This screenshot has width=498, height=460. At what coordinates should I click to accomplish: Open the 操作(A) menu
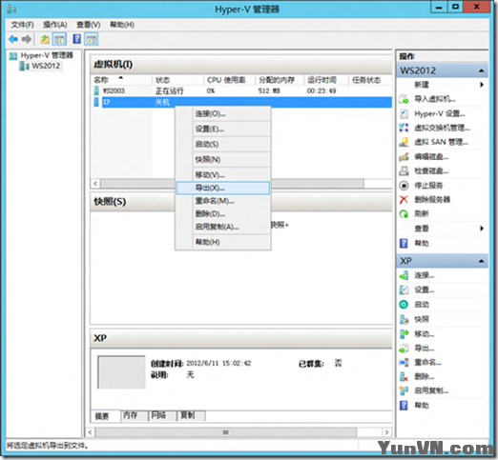55,25
